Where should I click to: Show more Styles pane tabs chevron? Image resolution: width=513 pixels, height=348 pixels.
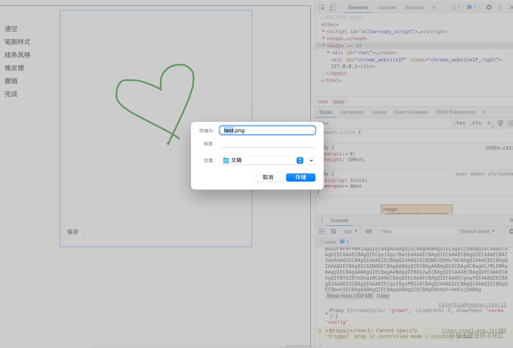(x=484, y=112)
